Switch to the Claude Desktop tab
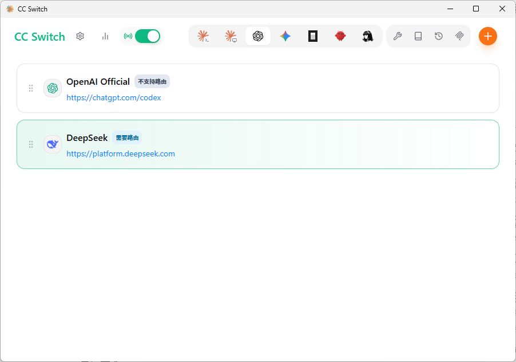516x362 pixels. 231,36
